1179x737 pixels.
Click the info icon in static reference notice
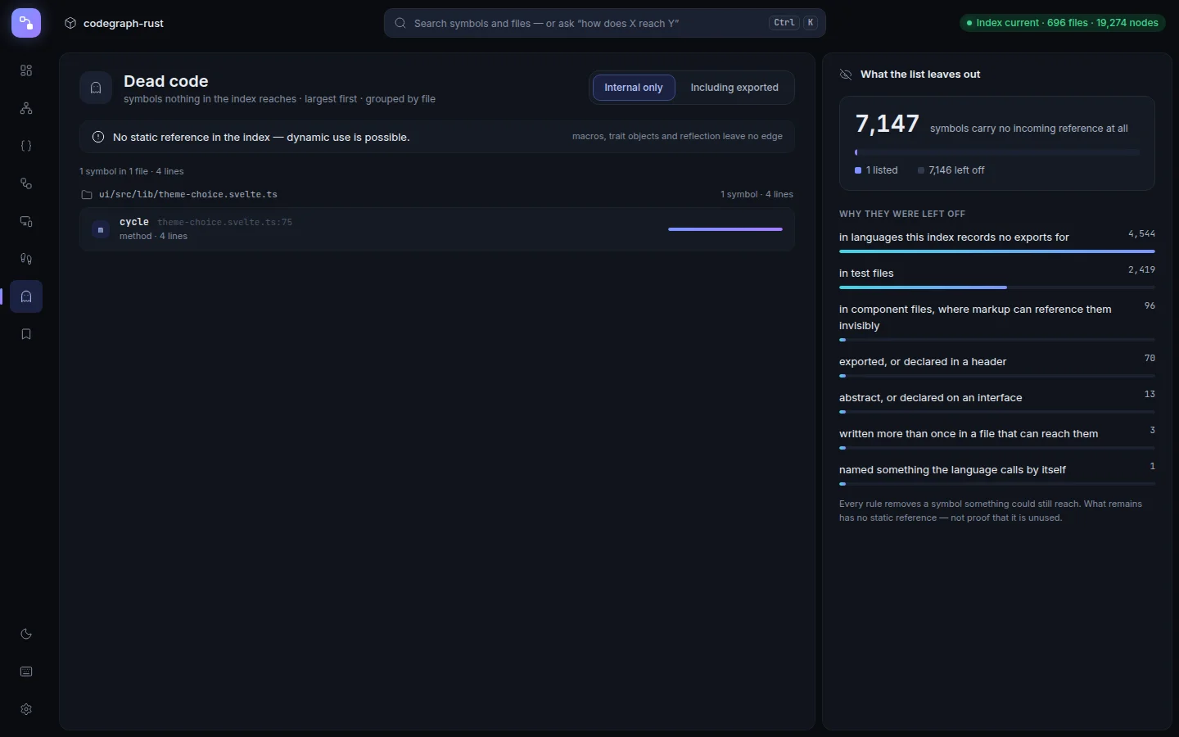coord(98,137)
